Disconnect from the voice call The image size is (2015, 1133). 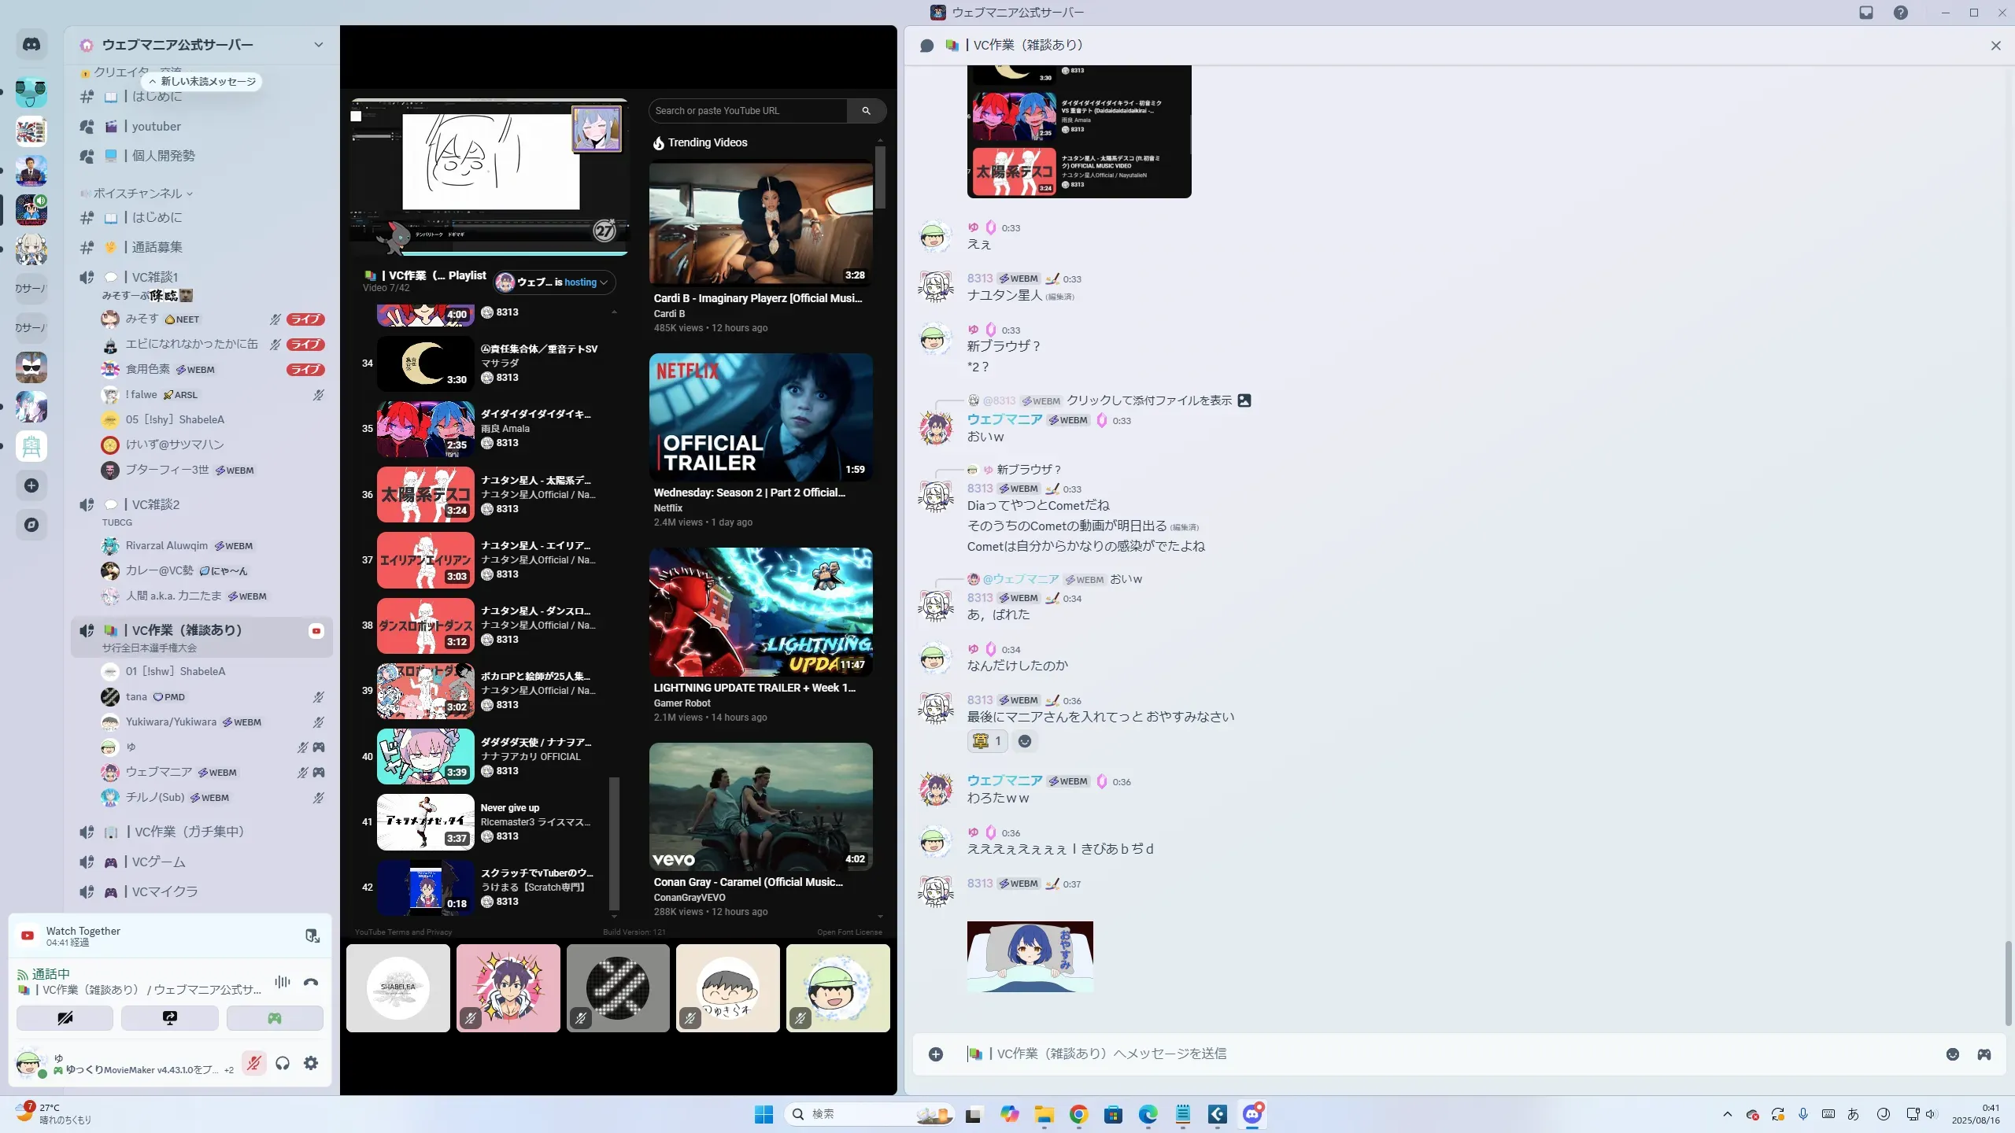click(311, 982)
